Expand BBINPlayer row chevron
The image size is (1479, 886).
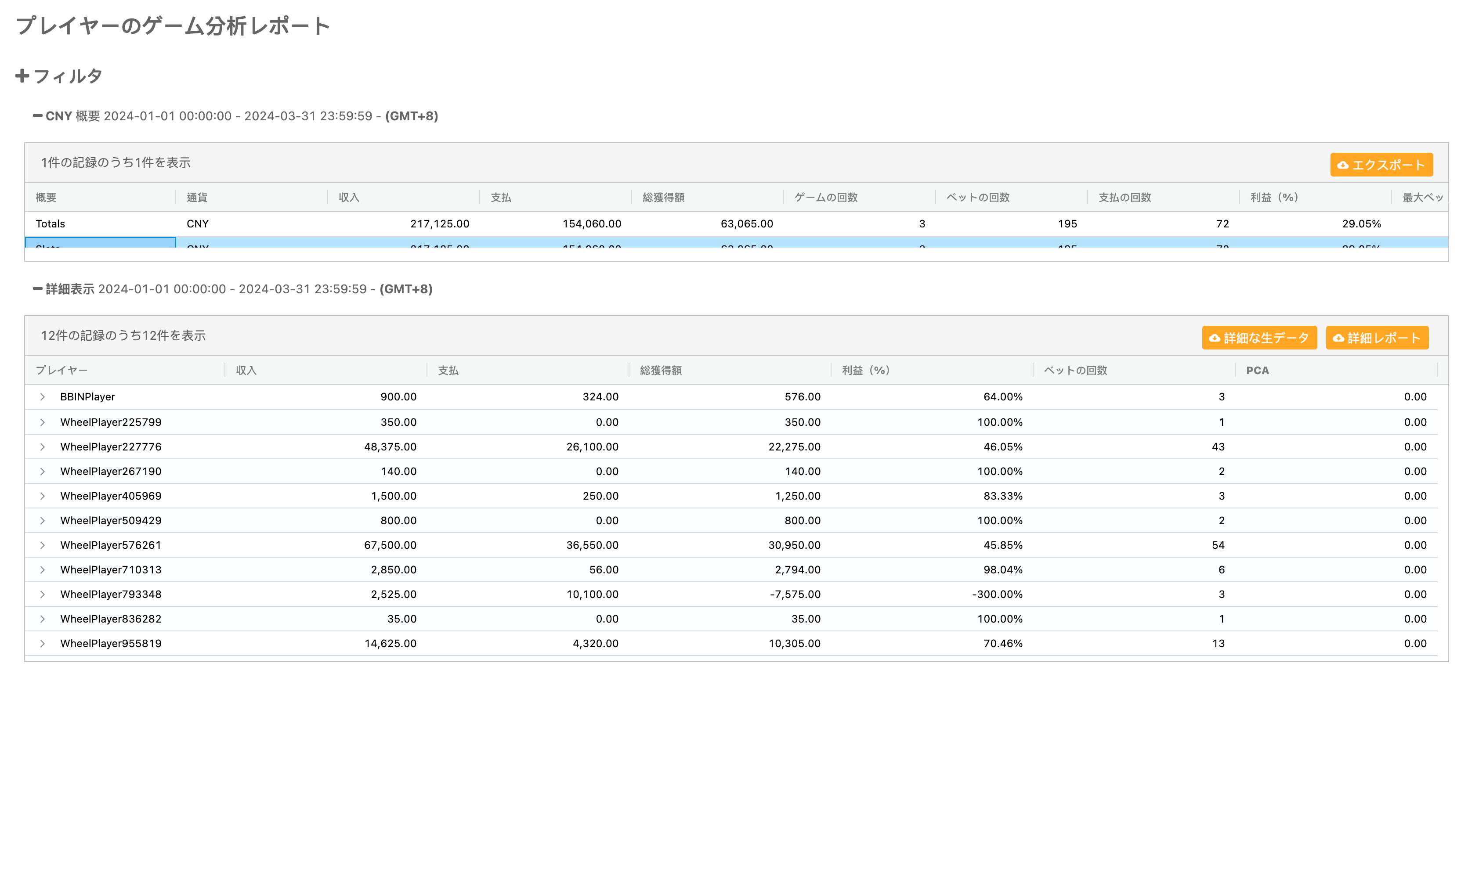tap(43, 397)
